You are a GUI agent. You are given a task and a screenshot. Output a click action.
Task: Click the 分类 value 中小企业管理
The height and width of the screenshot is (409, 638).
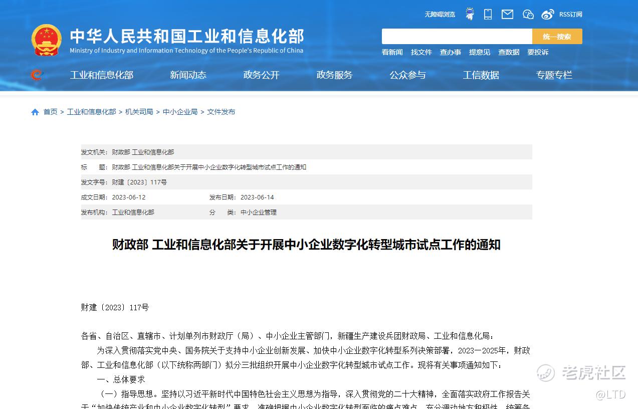259,212
